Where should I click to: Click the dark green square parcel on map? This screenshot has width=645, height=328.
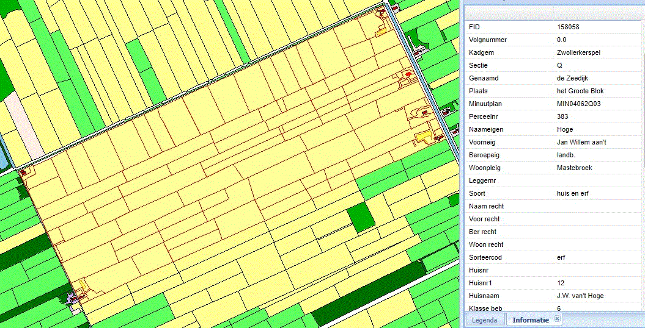[x=359, y=218]
